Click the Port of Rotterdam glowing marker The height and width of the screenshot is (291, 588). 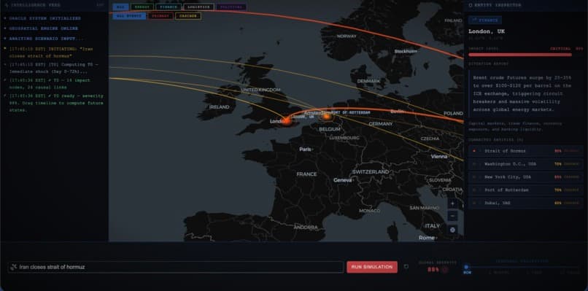pyautogui.click(x=327, y=117)
